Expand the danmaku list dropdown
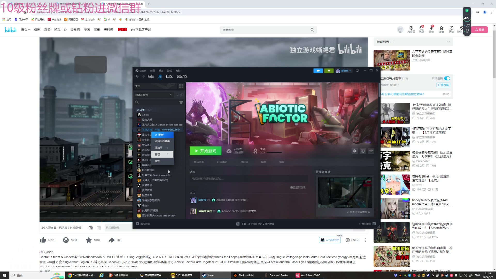The height and width of the screenshot is (279, 496). [x=448, y=42]
